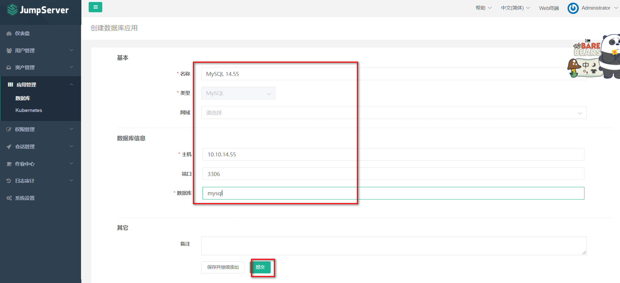This screenshot has width=620, height=283.
Task: Click the 主机 field with 10.10.14.55
Action: (x=393, y=154)
